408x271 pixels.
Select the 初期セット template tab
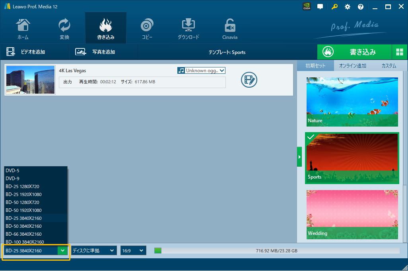click(x=315, y=66)
